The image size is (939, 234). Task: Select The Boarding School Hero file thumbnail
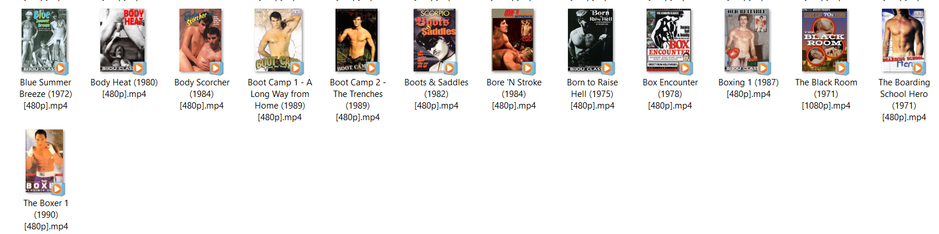pyautogui.click(x=903, y=41)
